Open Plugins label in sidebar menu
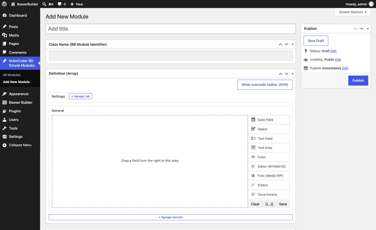Viewport: 376px width, 230px height. 15,111
